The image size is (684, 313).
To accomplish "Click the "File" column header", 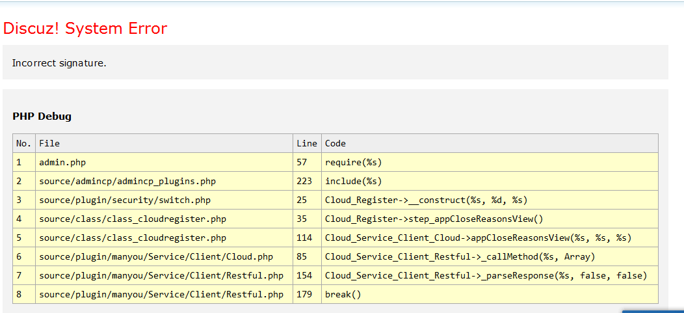I will pyautogui.click(x=49, y=143).
